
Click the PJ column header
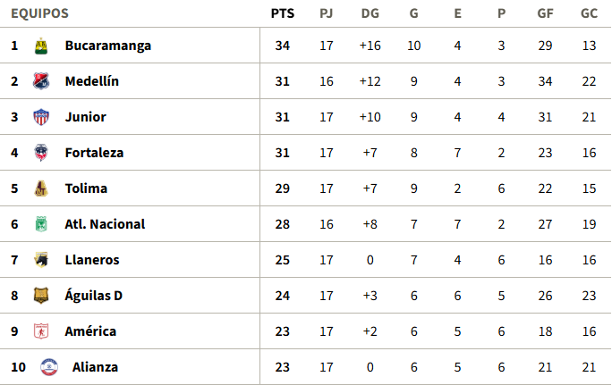(327, 13)
